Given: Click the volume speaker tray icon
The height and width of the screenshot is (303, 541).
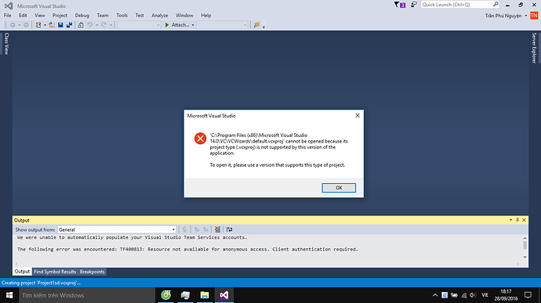Looking at the screenshot, I should click(x=473, y=295).
